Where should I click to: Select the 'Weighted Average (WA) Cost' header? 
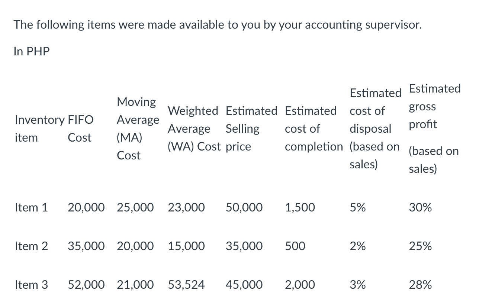click(x=194, y=129)
